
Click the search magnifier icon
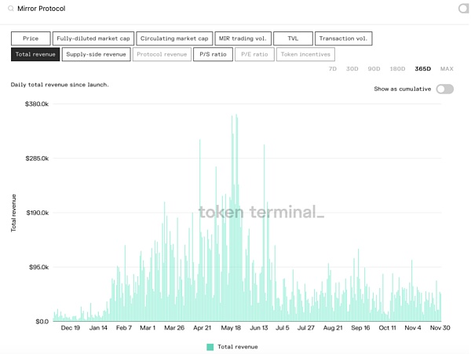pos(10,9)
